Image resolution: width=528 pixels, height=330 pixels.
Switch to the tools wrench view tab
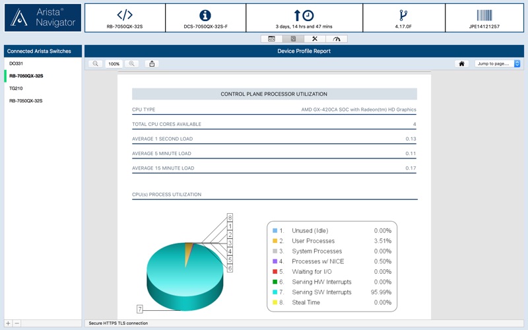pos(315,39)
